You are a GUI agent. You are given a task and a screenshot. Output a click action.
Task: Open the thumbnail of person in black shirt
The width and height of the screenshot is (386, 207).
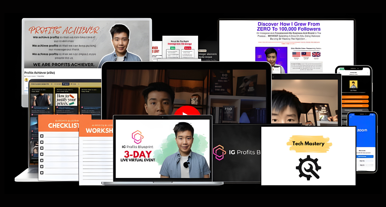[41, 99]
